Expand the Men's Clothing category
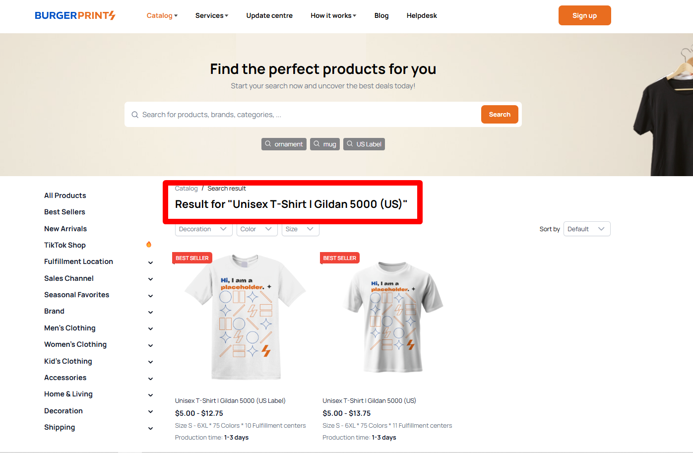Screen dimensions: 693x453 [x=150, y=328]
